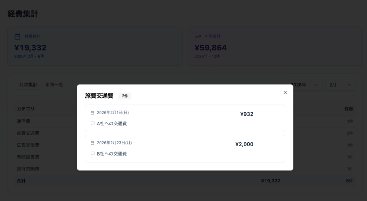Open the 2026年 year dropdown

304,85
